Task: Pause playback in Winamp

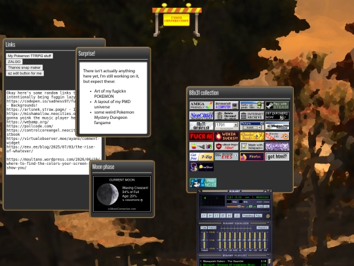Action: 216,215
